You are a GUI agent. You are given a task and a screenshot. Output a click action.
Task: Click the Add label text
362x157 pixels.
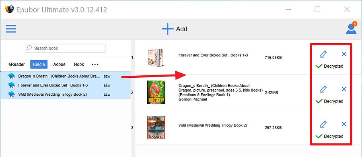point(182,29)
